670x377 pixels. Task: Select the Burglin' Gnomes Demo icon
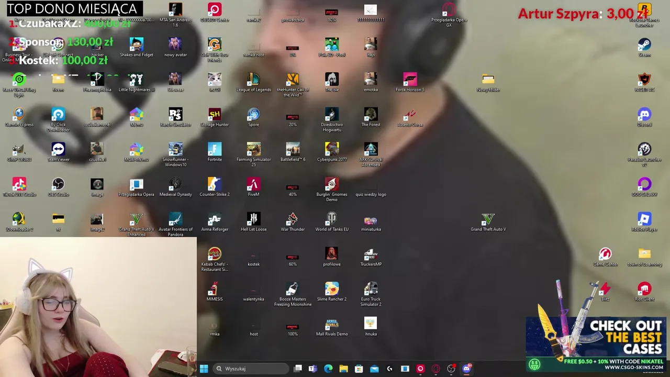click(332, 190)
